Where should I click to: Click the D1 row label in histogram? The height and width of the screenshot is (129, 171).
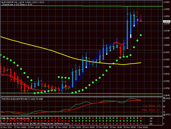click(x=151, y=121)
